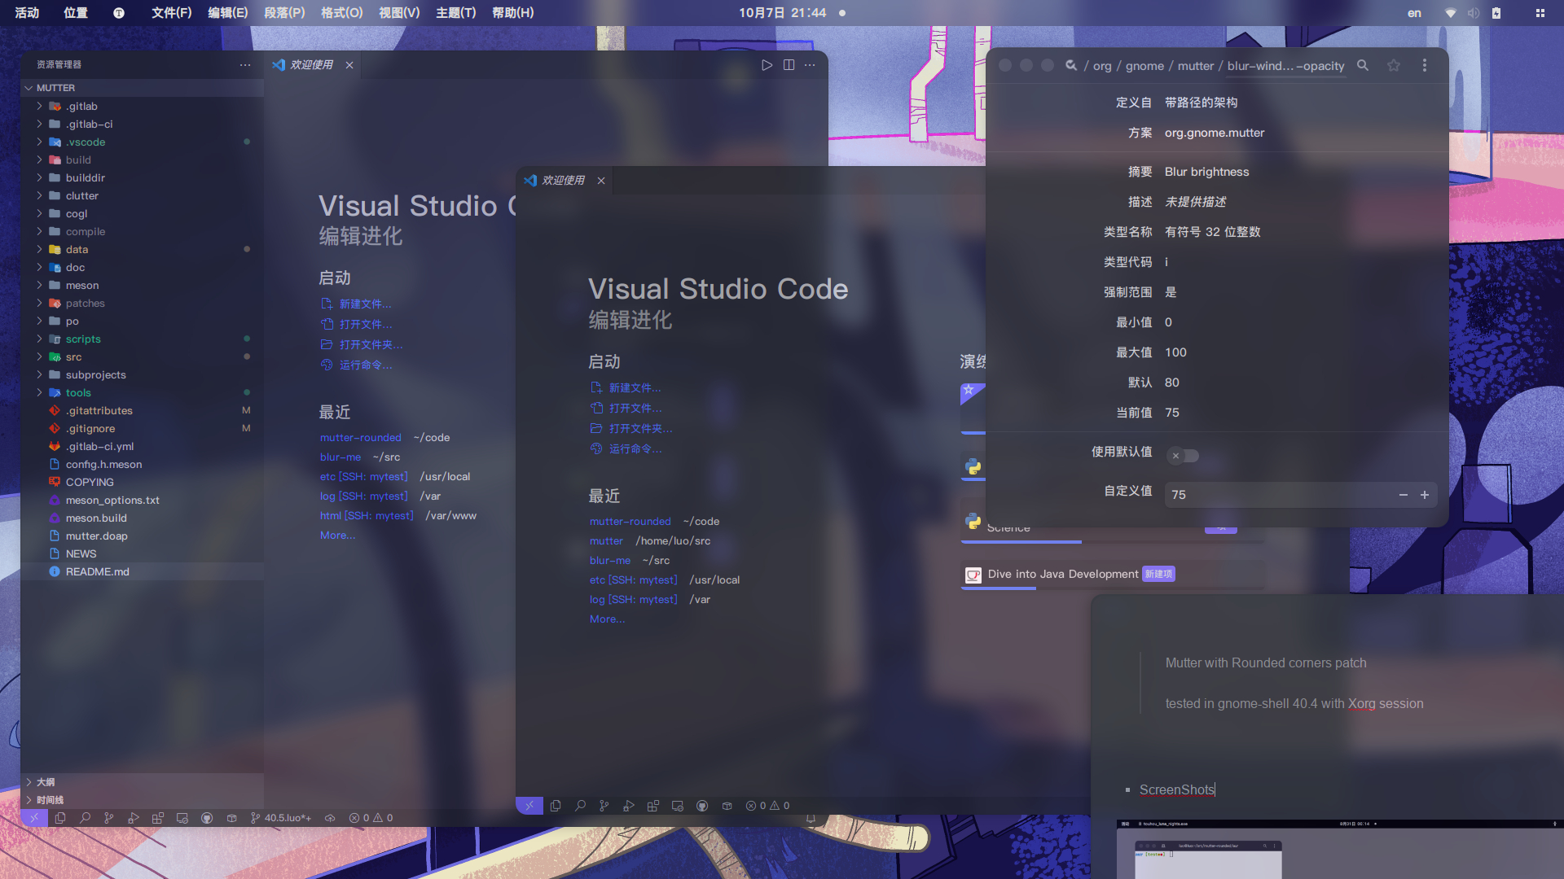Open recent blur-me in back window

click(340, 457)
